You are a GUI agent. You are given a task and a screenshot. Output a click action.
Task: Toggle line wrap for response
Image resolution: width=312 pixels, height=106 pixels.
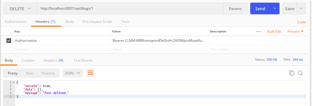click(90, 73)
